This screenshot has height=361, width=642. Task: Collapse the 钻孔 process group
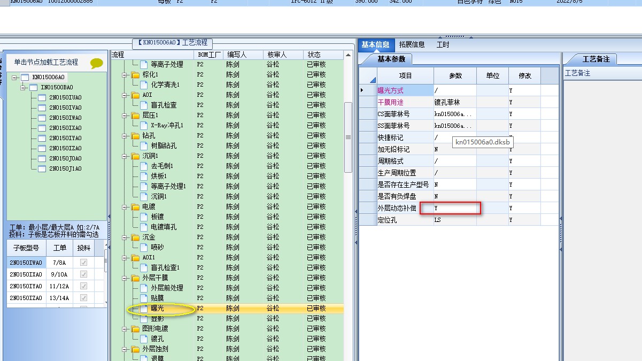[125, 135]
